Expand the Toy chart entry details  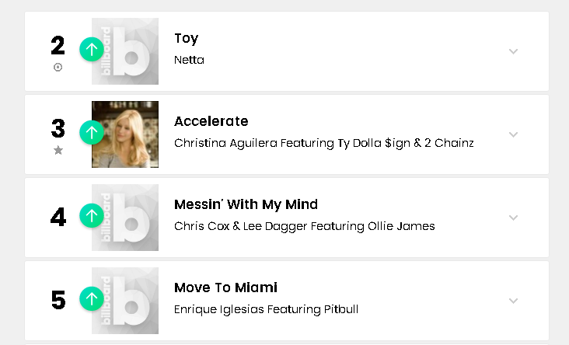[x=513, y=51]
